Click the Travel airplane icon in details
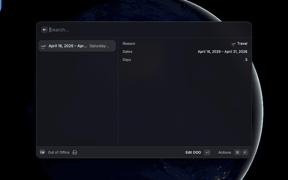Screen dimensions: 288x180 [234, 44]
